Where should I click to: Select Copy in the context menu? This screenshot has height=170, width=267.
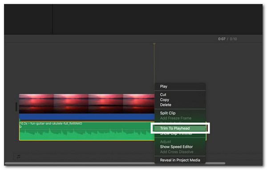(x=164, y=100)
